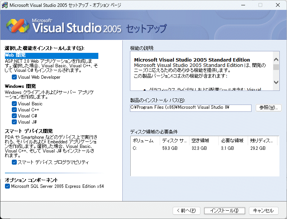The height and width of the screenshot is (219, 287).
Task: Start installation with インストール button
Action: (224, 211)
